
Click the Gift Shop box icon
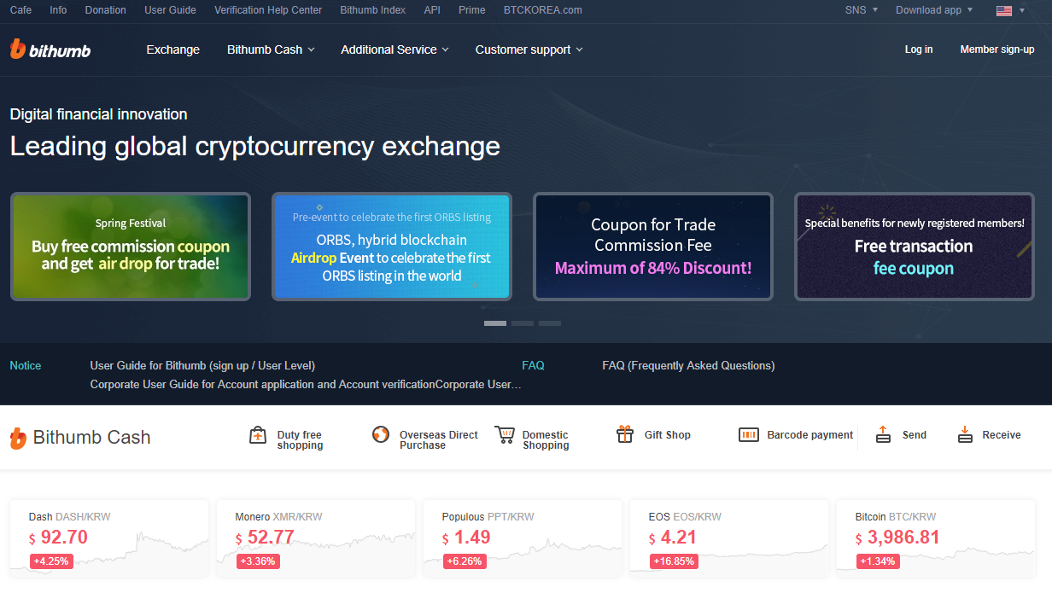point(625,434)
